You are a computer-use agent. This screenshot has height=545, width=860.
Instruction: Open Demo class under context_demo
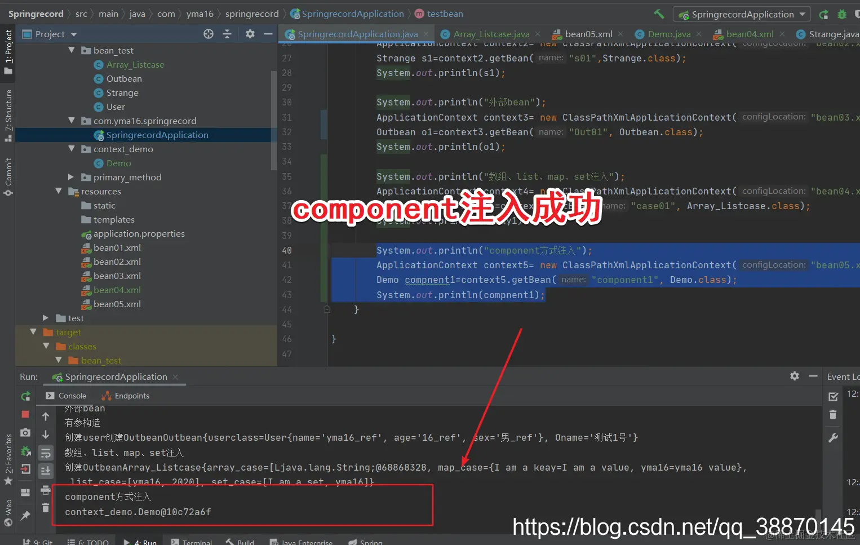118,163
